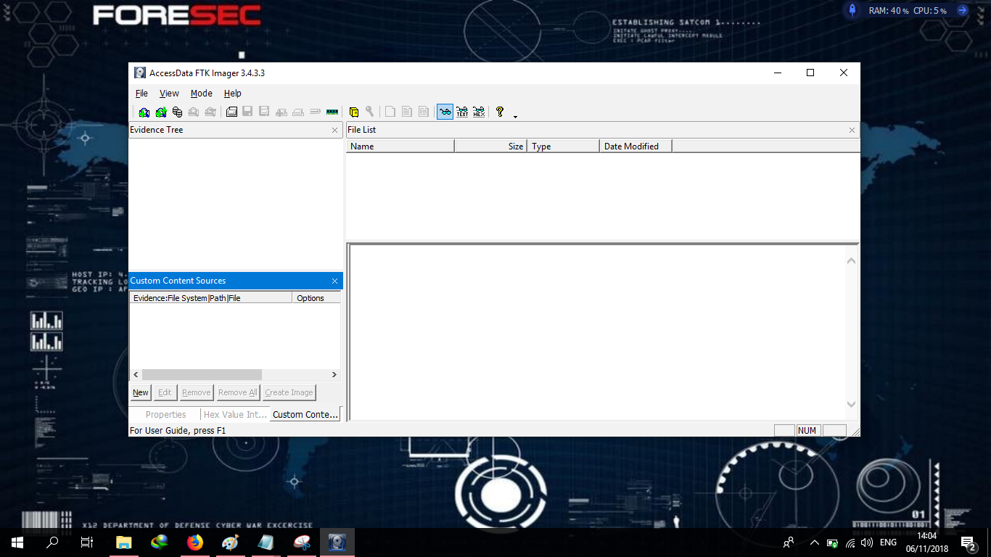Image resolution: width=991 pixels, height=557 pixels.
Task: Click the blue arrow on RAM/CPU widget
Action: tap(963, 10)
